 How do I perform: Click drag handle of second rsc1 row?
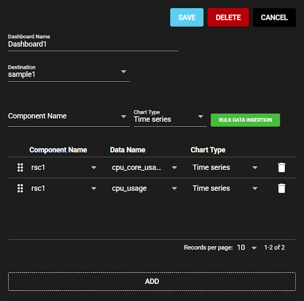click(x=20, y=188)
